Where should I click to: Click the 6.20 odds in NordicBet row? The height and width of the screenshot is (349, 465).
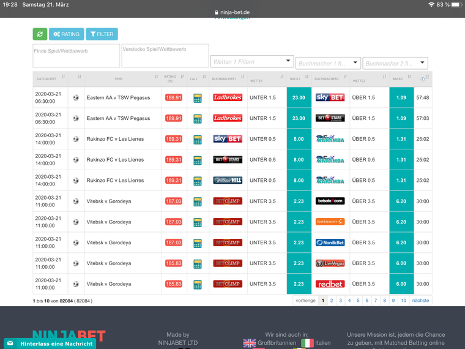pos(401,242)
